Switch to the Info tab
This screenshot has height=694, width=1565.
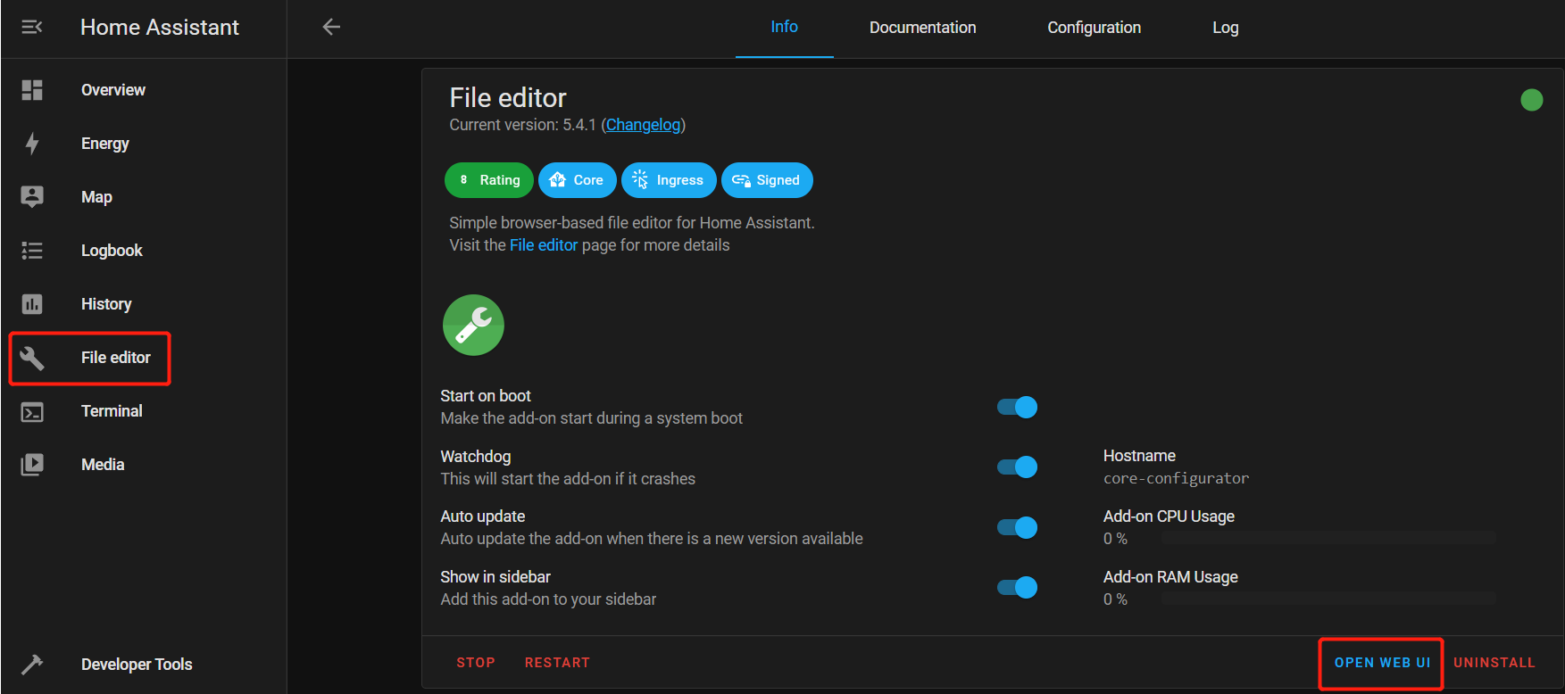[x=784, y=28]
